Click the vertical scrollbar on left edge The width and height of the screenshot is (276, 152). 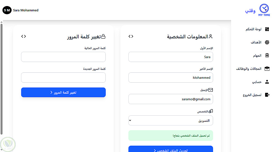1,77
